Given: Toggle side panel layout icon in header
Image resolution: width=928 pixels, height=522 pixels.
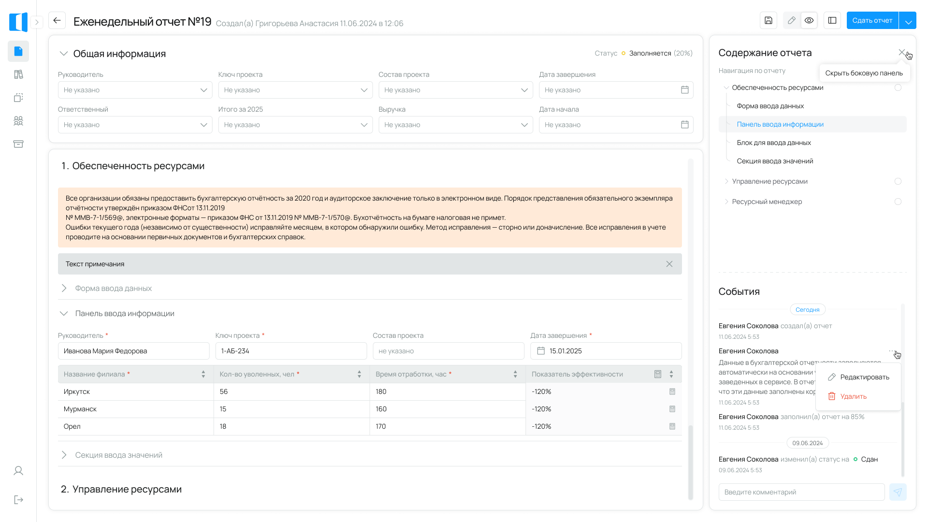Looking at the screenshot, I should (x=832, y=20).
